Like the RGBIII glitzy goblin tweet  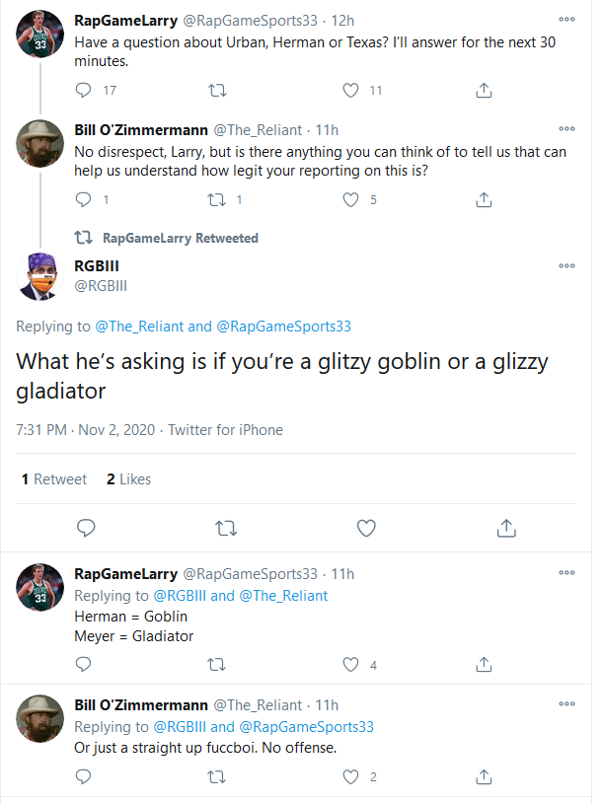coord(365,529)
